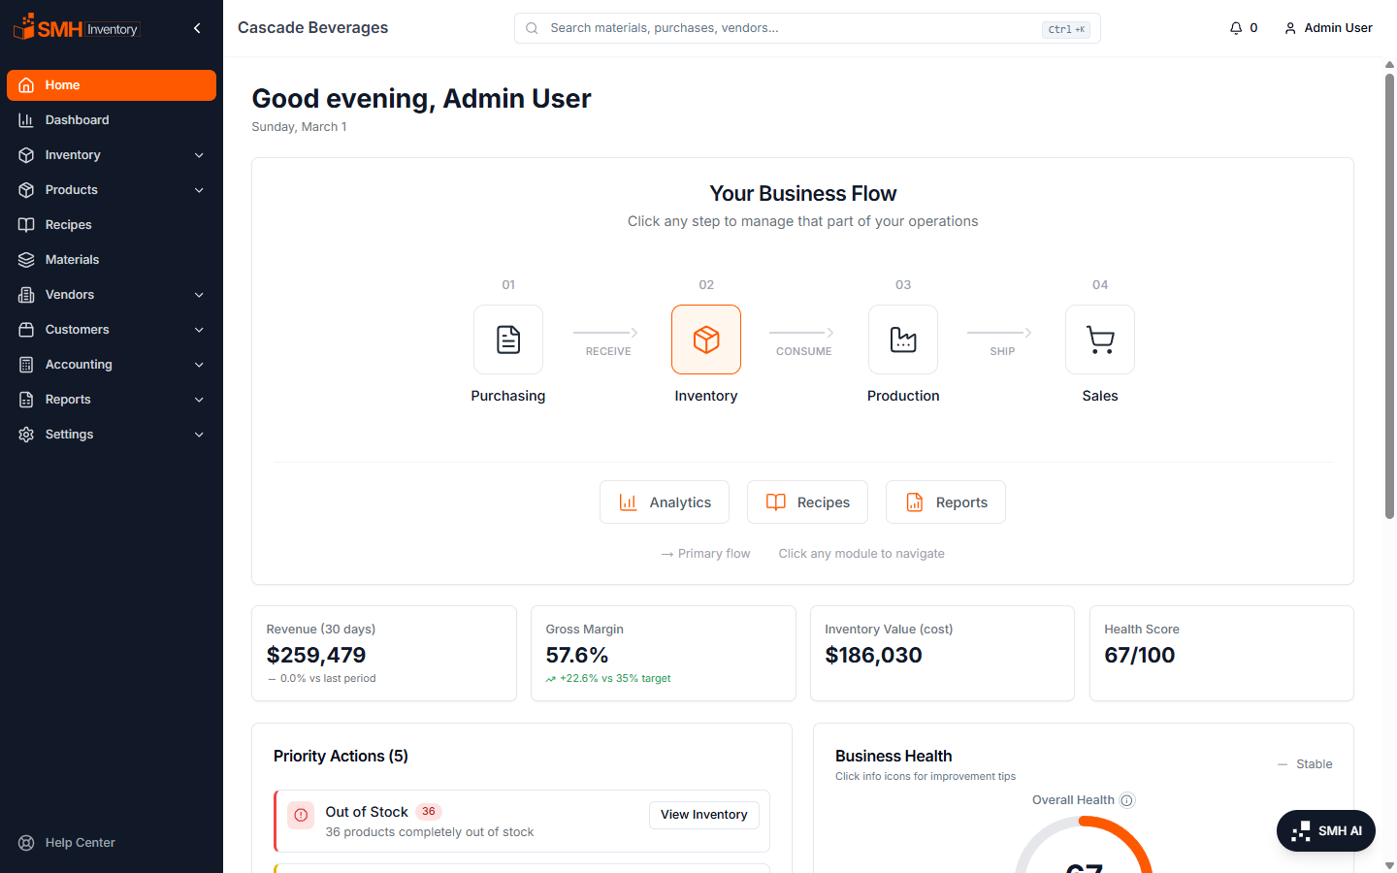
Task: Click the Out of Stock 36 badge
Action: click(x=429, y=812)
